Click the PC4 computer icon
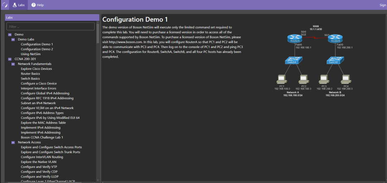This screenshot has width=387, height=183. coord(346,79)
